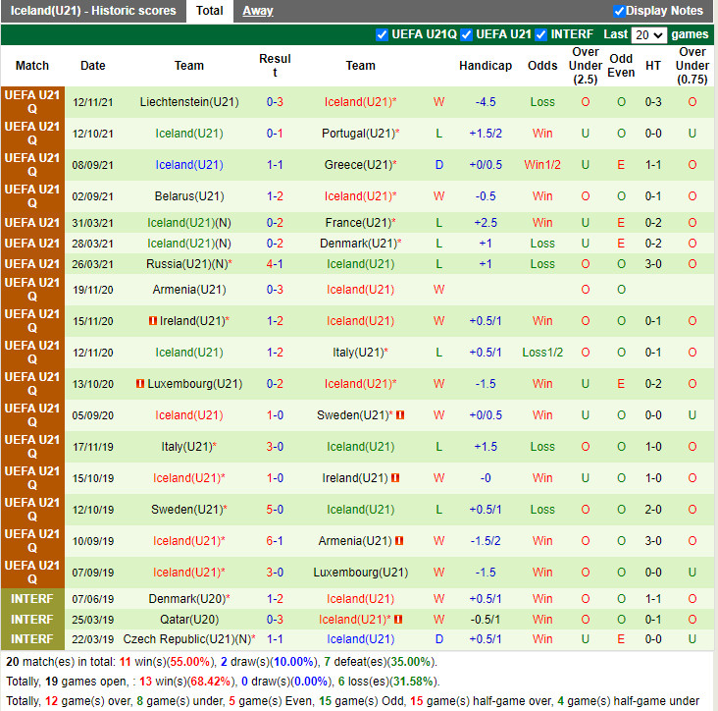Click red card icon in Qatar(U20) match row

400,620
